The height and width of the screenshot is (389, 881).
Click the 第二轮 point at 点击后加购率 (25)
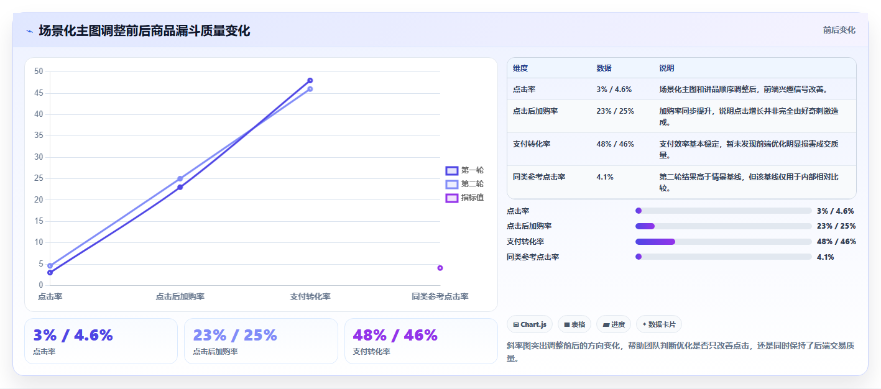[180, 178]
